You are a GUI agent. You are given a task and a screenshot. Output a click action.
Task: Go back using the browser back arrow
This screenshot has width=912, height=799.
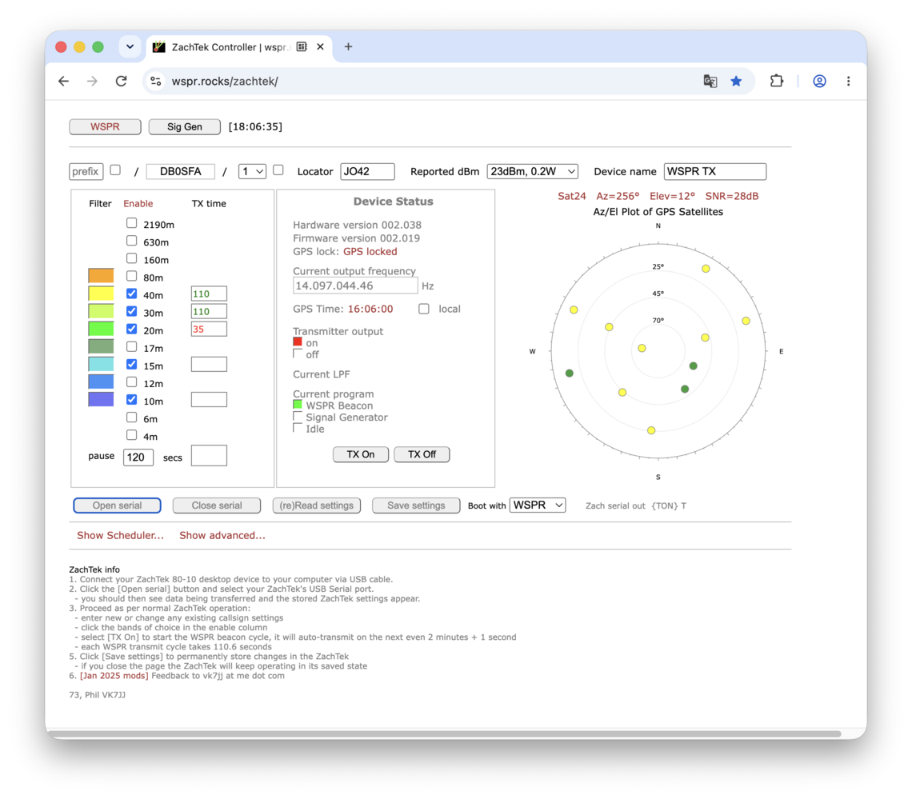pyautogui.click(x=64, y=82)
